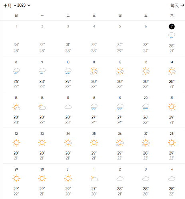Viewport: 185px width, 199px height.
Task: Click the mostly sunny icon on October 15
Action: tap(16, 107)
